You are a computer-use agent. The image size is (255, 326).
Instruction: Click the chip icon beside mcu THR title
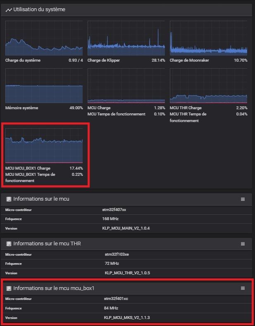point(9,244)
